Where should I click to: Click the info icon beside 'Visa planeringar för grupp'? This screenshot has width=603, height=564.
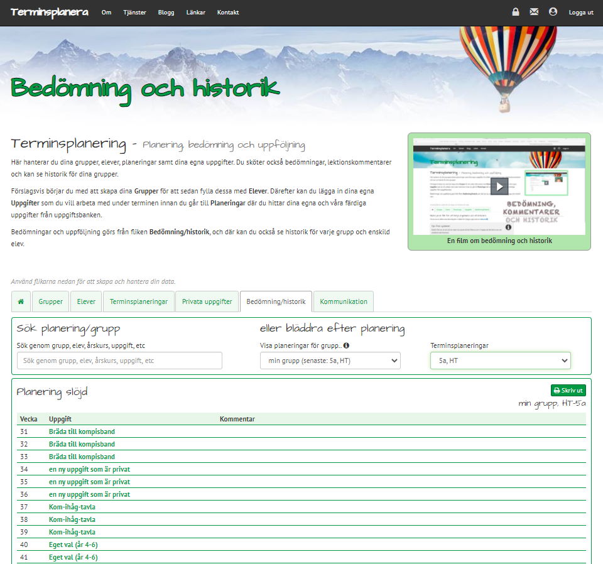(346, 345)
